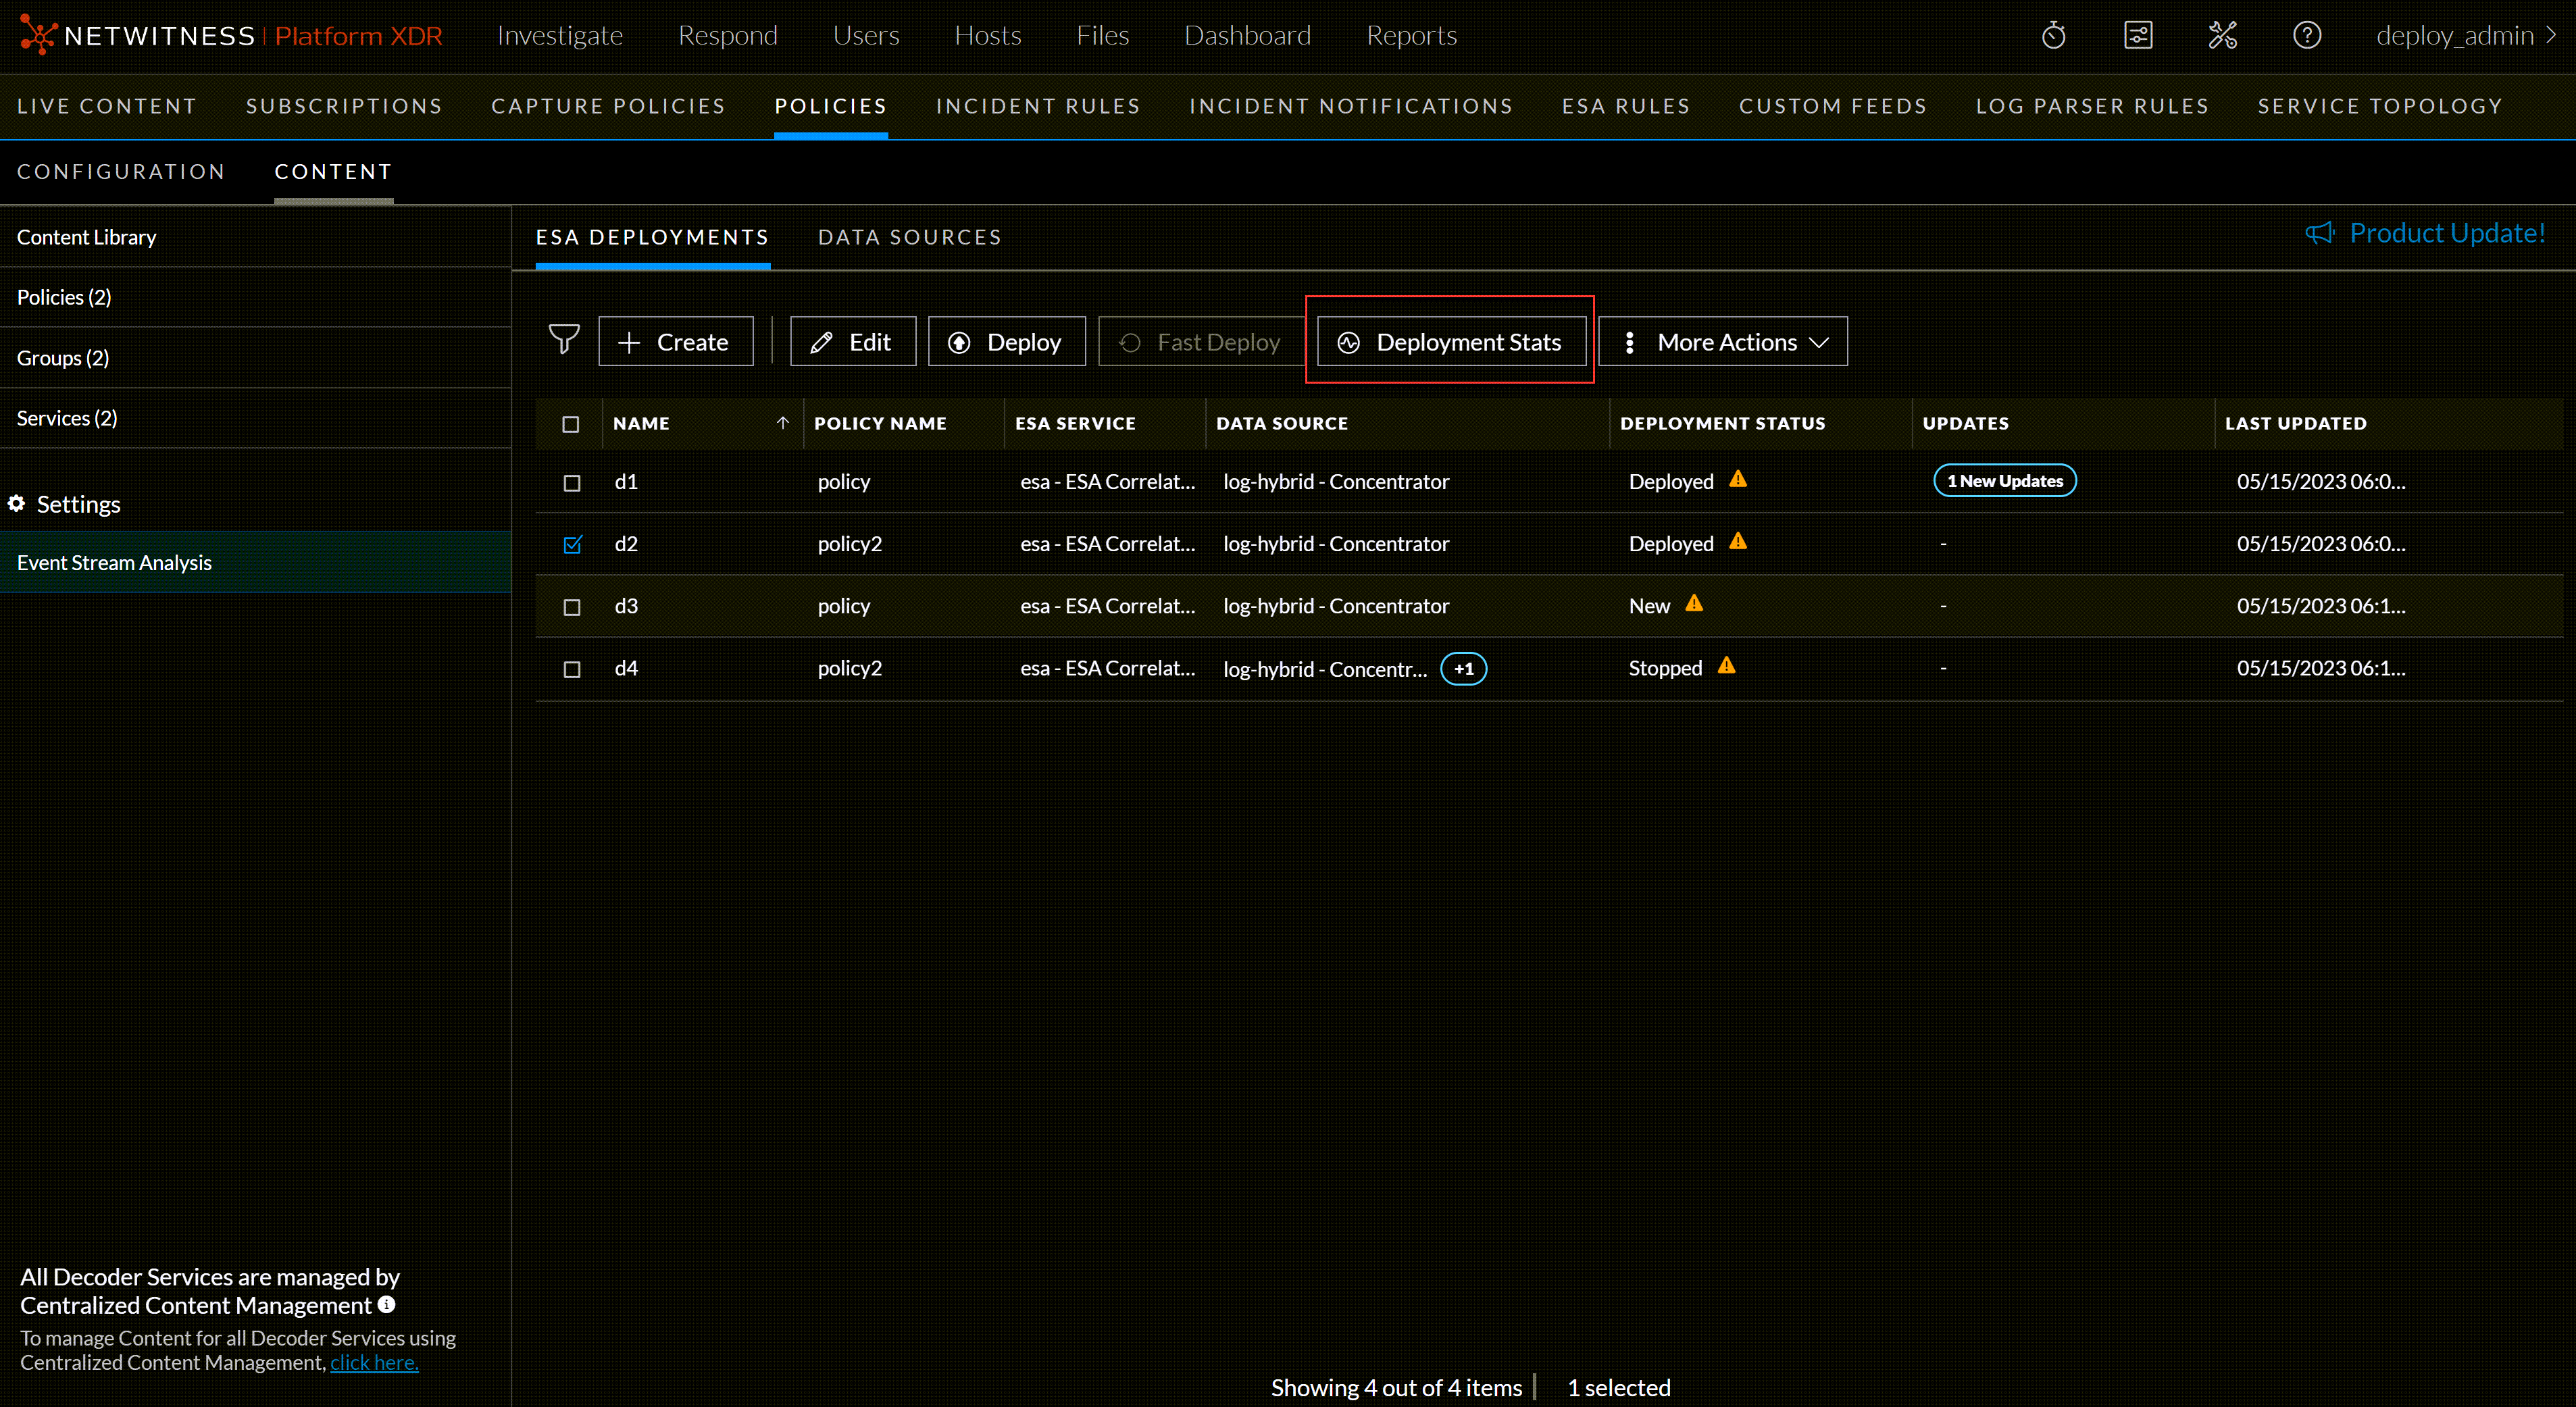Viewport: 2576px width, 1407px height.
Task: Check the select-all checkbox in the table header
Action: pos(570,423)
